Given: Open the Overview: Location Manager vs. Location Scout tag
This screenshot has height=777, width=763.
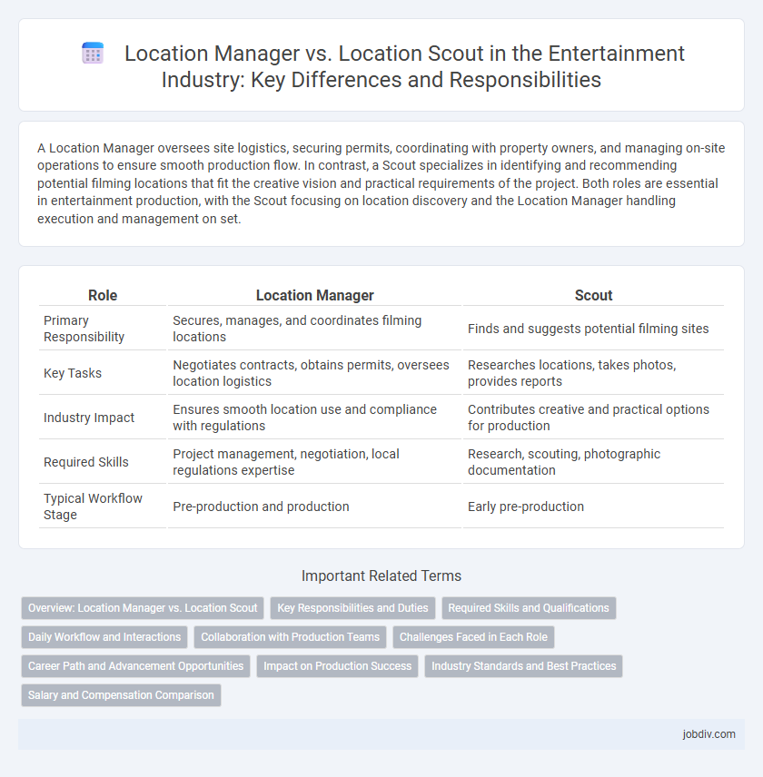Looking at the screenshot, I should [x=143, y=608].
